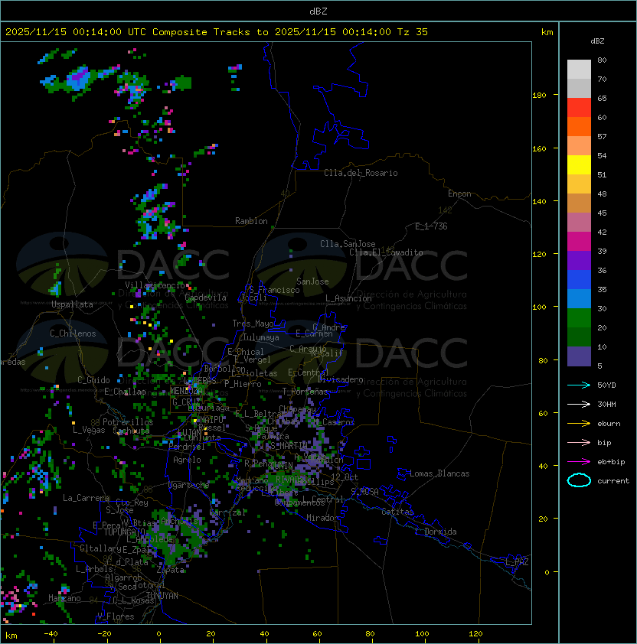Click the 'Tz 35' threshold text

point(413,32)
